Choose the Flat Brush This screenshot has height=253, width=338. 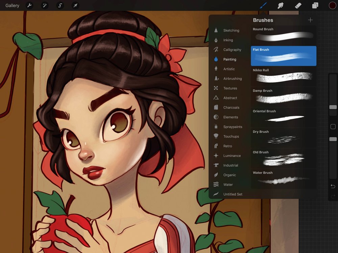point(284,56)
